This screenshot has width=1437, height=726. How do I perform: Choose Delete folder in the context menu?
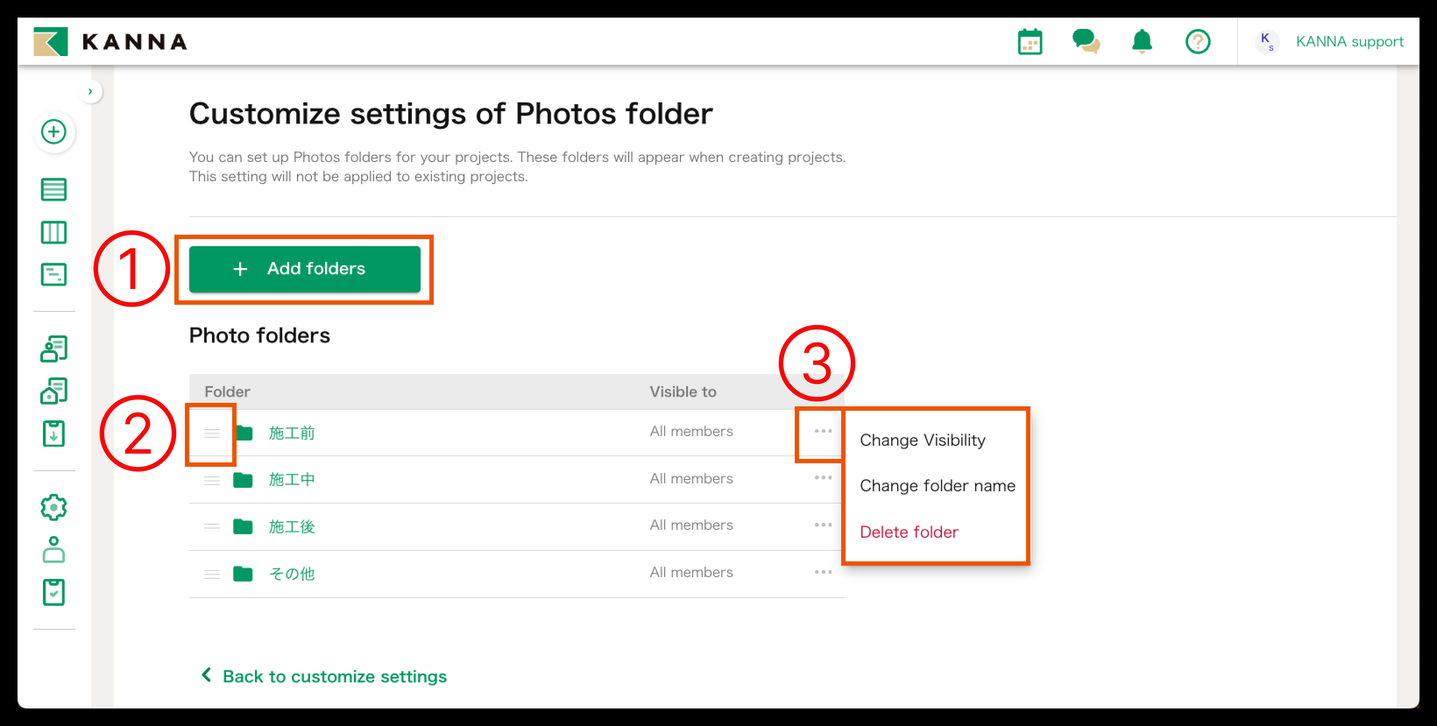(x=909, y=532)
